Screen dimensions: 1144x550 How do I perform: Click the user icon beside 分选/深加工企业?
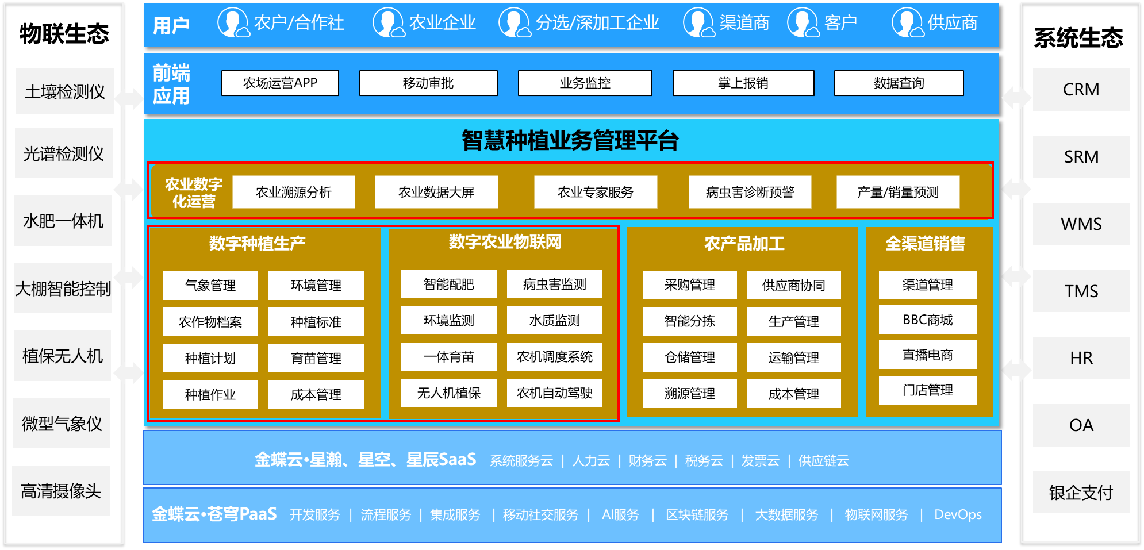pos(515,23)
